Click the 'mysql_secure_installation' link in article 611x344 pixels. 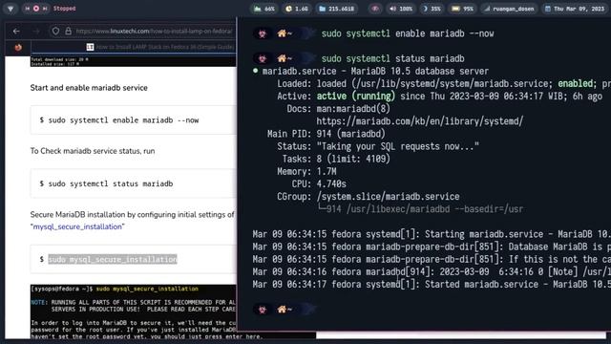click(77, 226)
